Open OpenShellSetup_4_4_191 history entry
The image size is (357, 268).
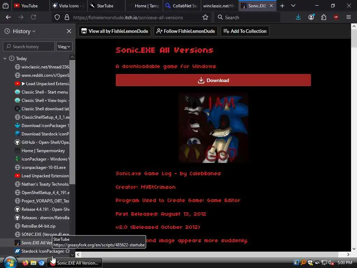coord(42,193)
